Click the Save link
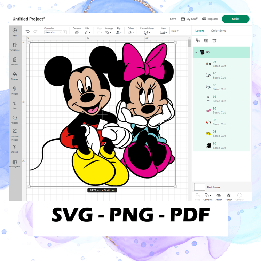The height and width of the screenshot is (261, 261). click(173, 19)
